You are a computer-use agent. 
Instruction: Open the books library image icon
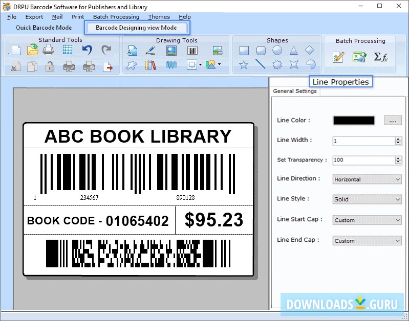click(150, 65)
